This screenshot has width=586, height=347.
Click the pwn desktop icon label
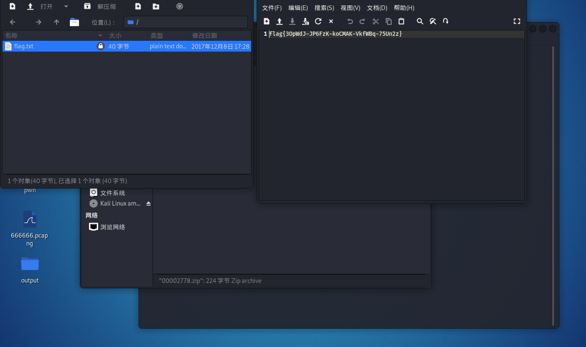pos(30,191)
